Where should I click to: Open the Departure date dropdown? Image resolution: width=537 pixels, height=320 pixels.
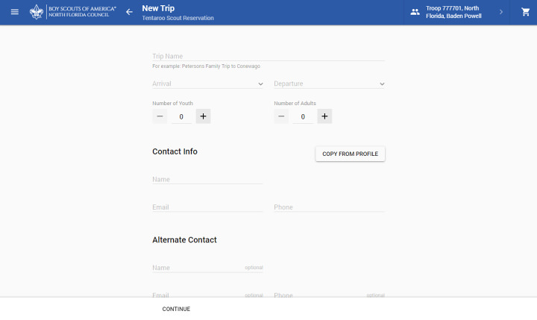[329, 84]
